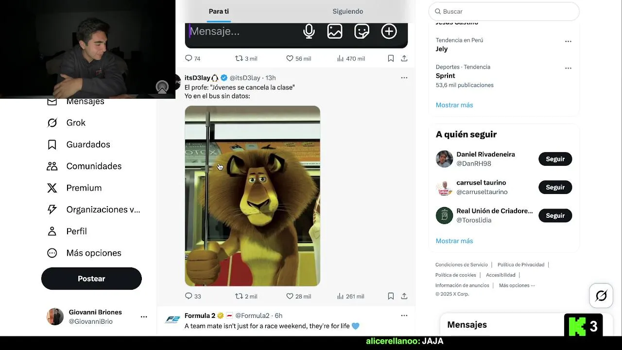The image size is (622, 350).
Task: Like the itsD3lay post with 28 mil likes
Action: tap(298, 296)
